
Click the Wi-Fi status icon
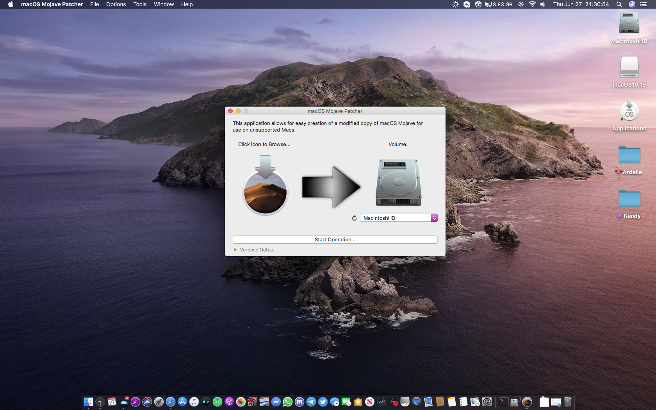coord(532,4)
